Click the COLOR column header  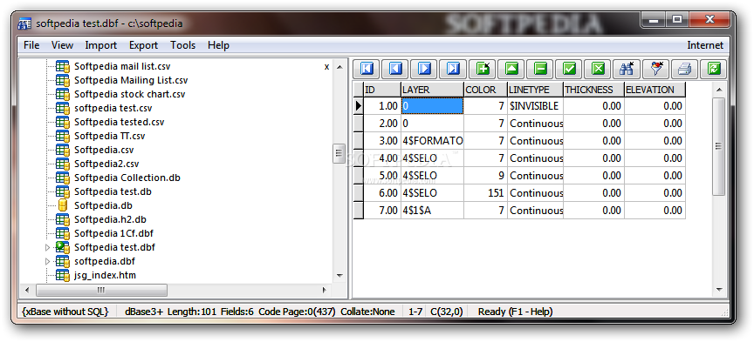pos(486,90)
